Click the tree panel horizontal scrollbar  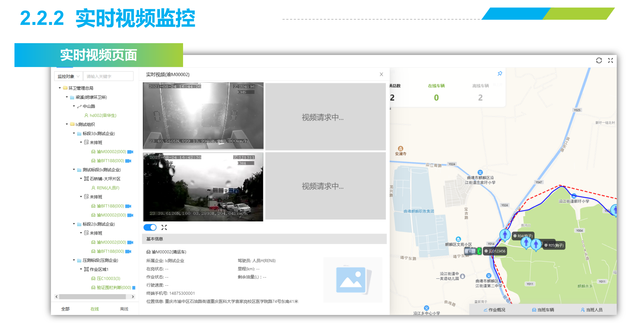92,297
